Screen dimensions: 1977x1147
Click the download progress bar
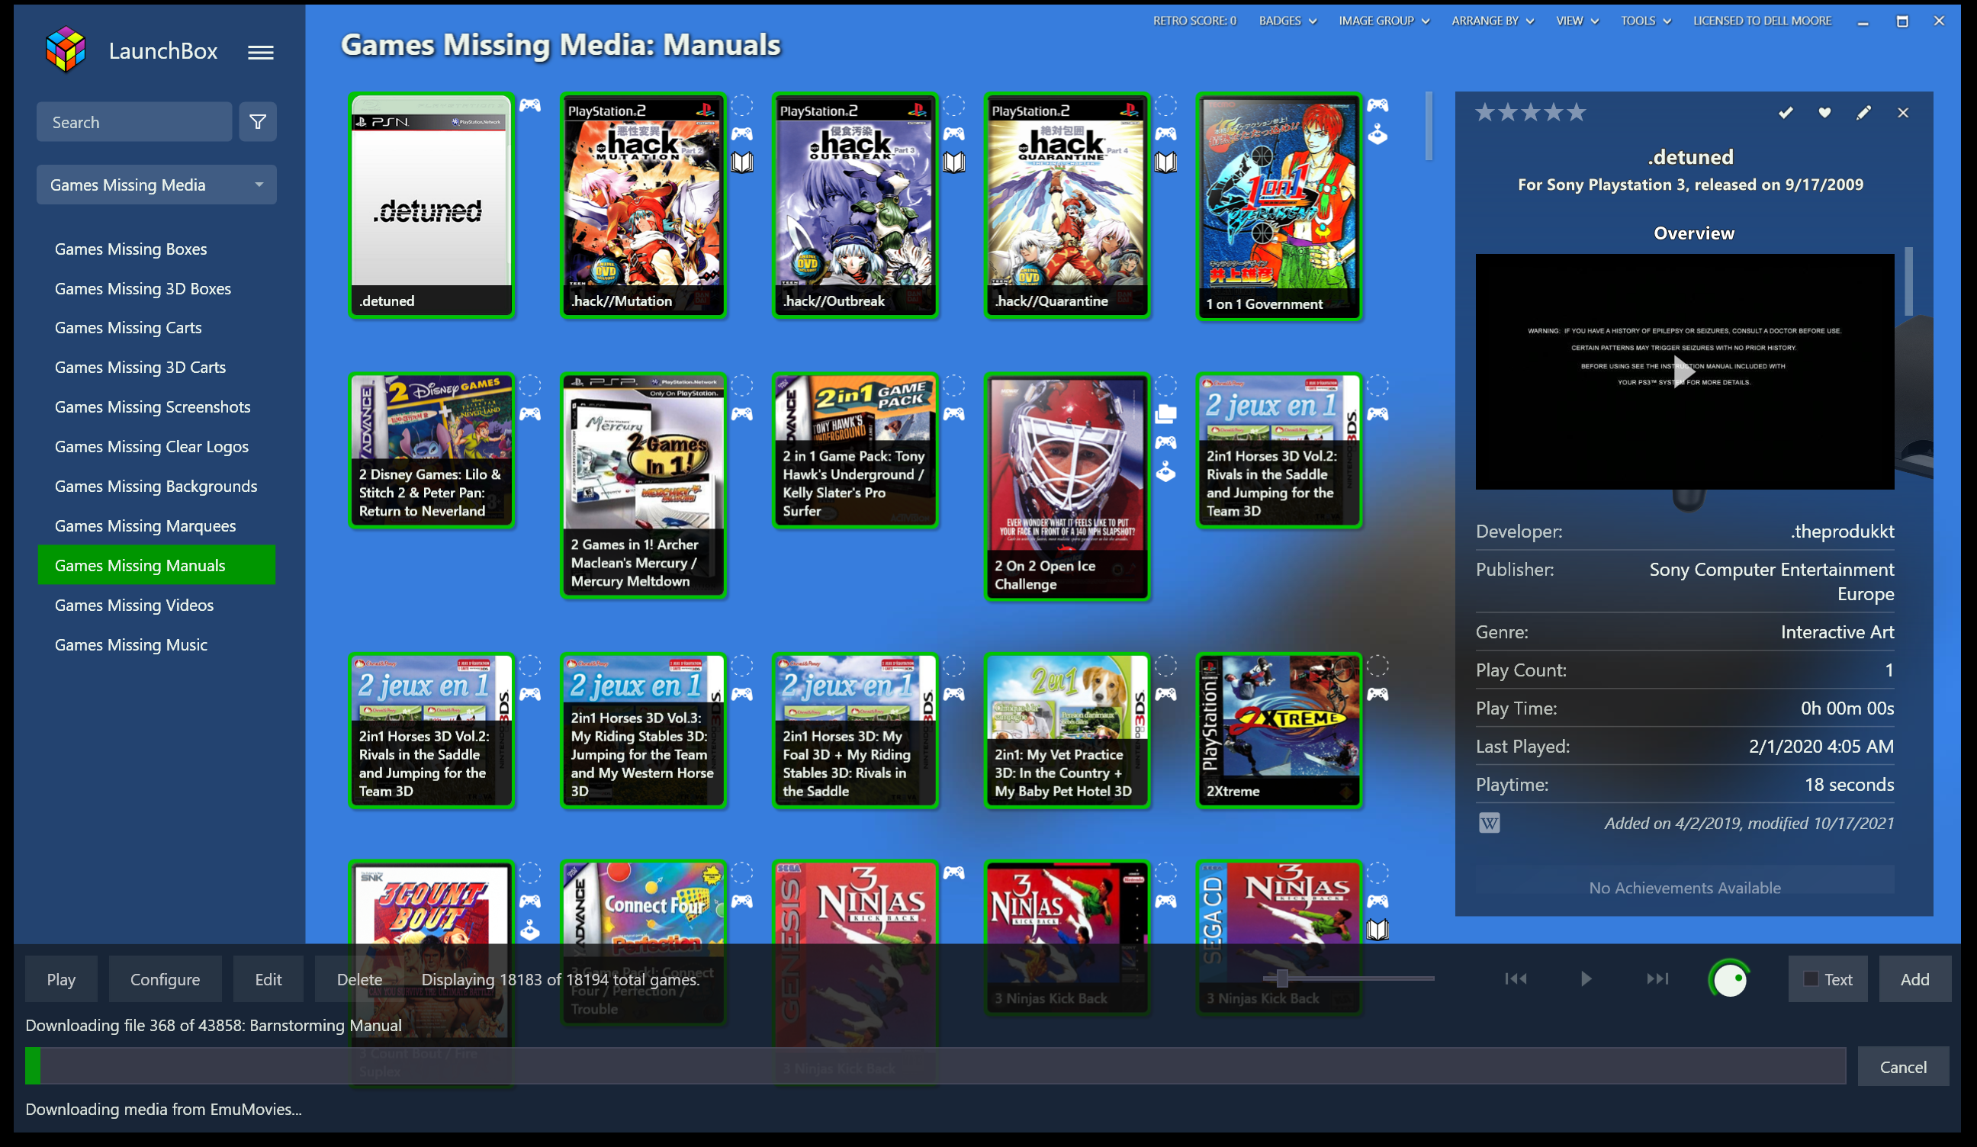tap(935, 1066)
